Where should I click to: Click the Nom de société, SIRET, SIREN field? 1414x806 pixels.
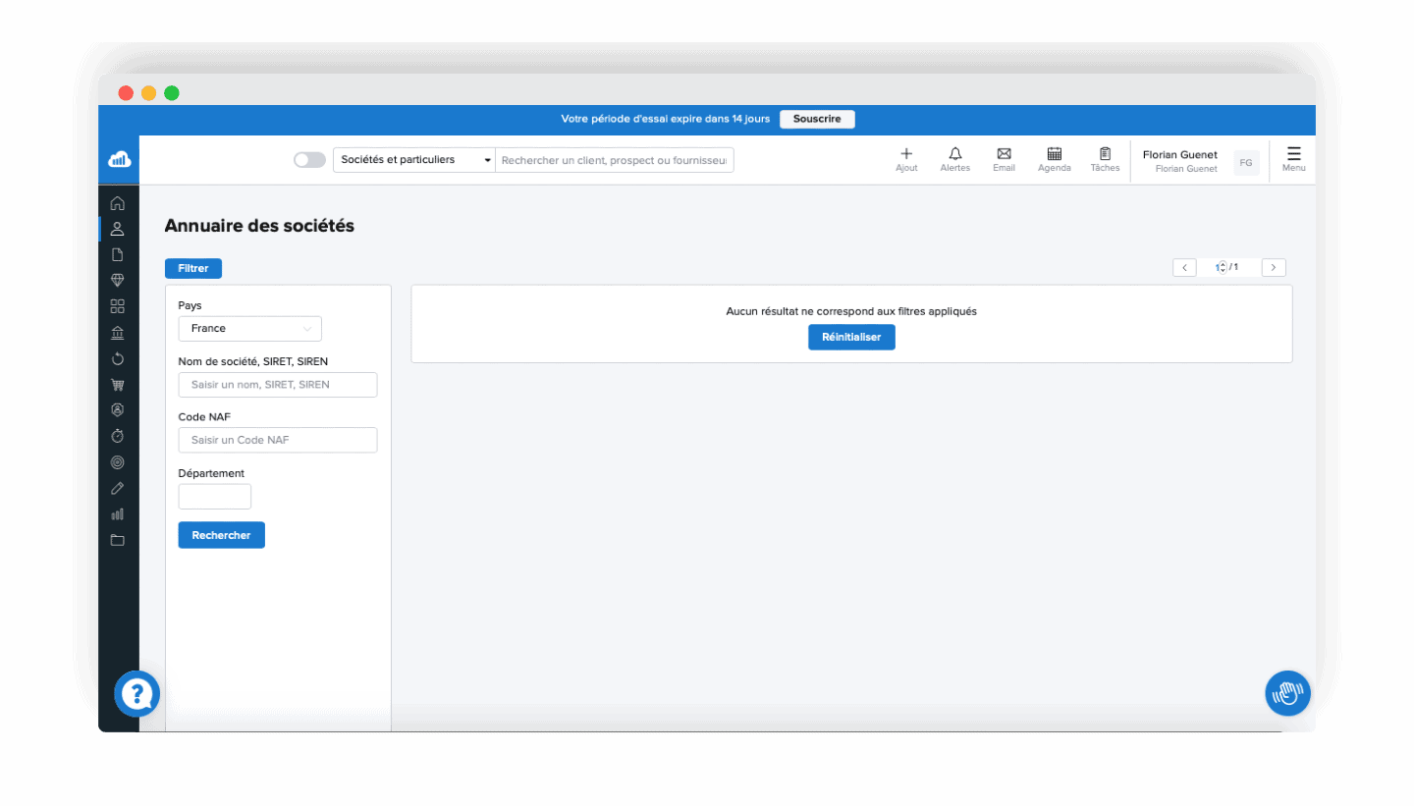(278, 385)
